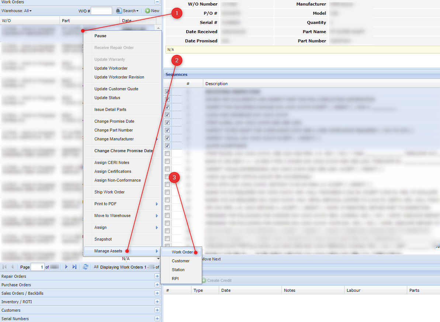Viewport: 440px width, 322px height.
Task: Select Station in Manage Assets submenu
Action: click(x=181, y=270)
